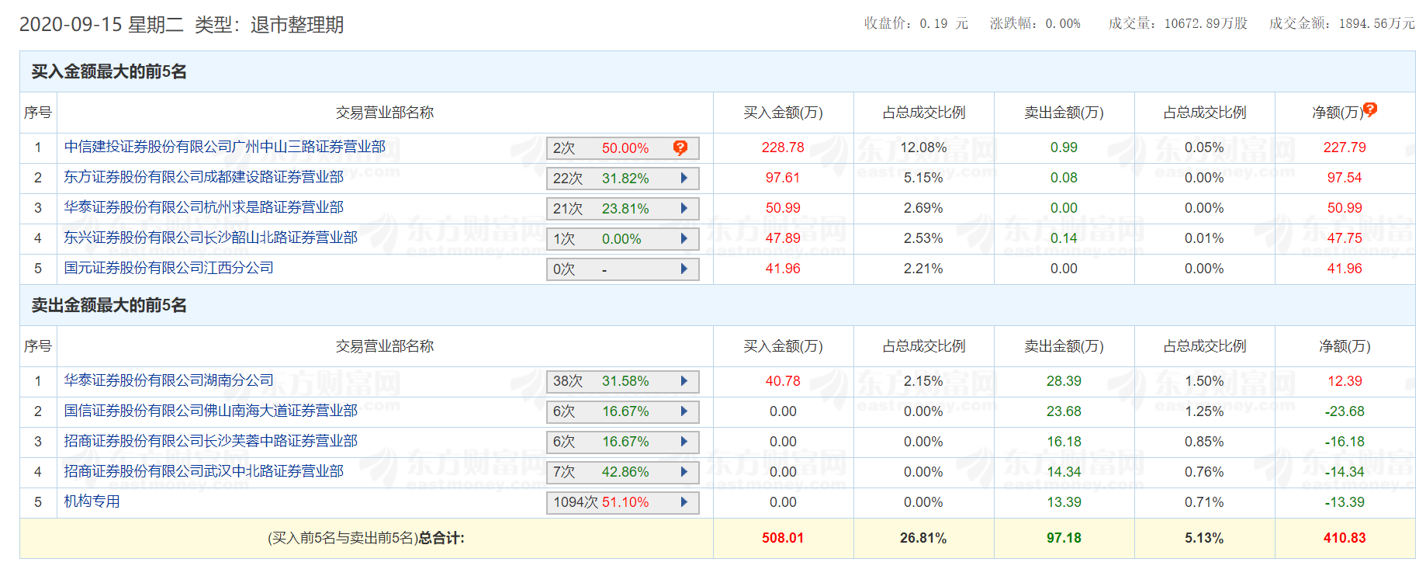
Task: Expand arrow in 招商证券长沙芙蓉中路 row
Action: click(684, 441)
